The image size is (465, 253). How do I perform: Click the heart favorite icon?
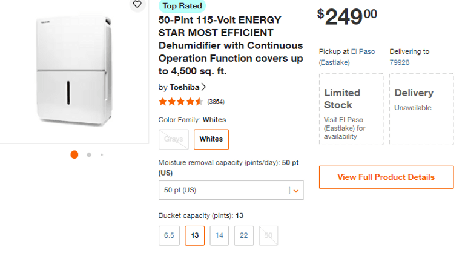137,5
